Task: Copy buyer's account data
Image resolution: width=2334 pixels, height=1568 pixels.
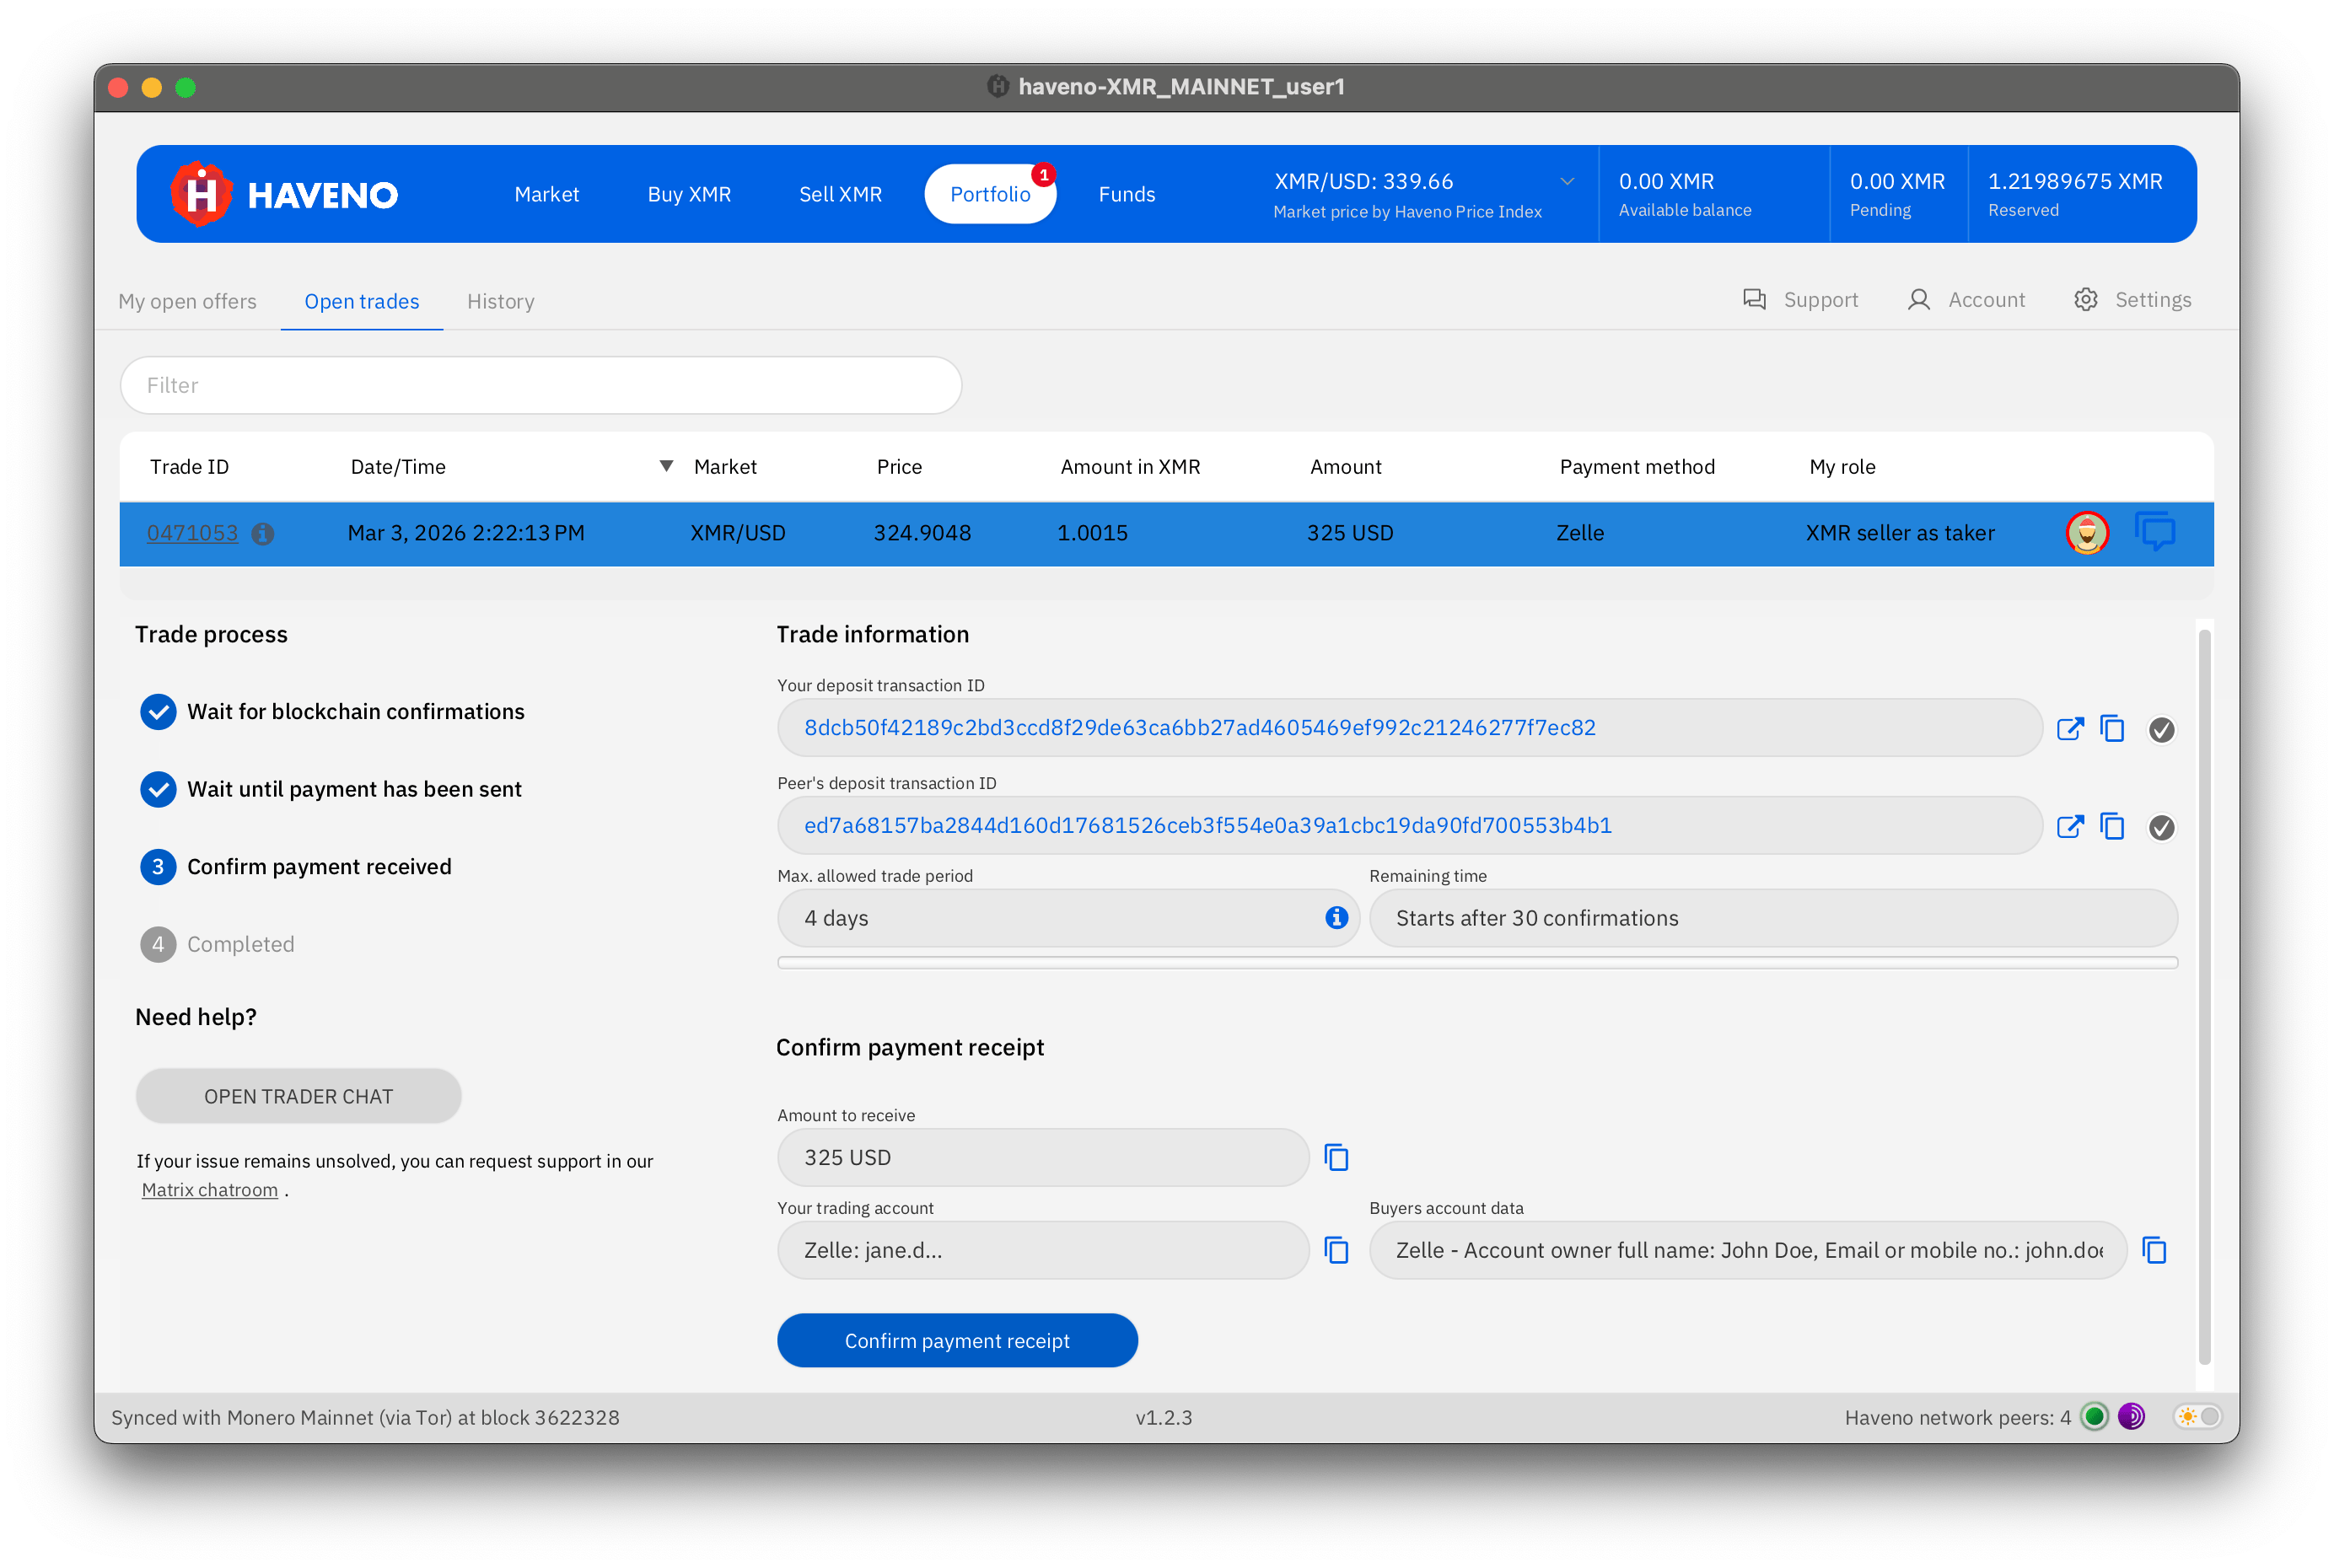Action: (x=2154, y=1251)
